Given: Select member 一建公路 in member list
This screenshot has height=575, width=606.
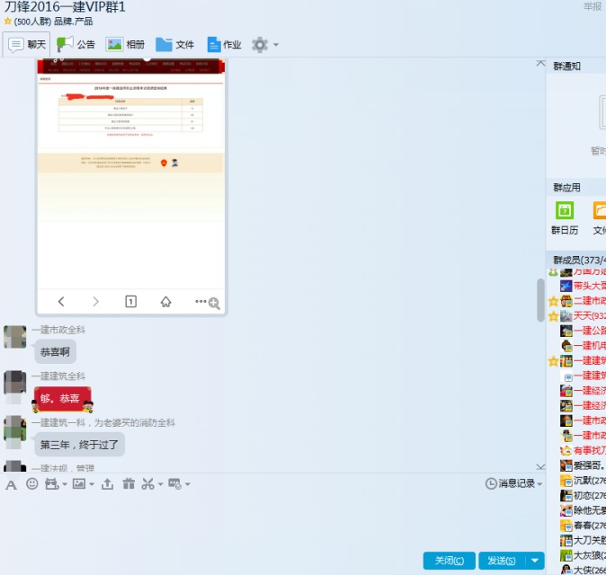Looking at the screenshot, I should [x=583, y=331].
